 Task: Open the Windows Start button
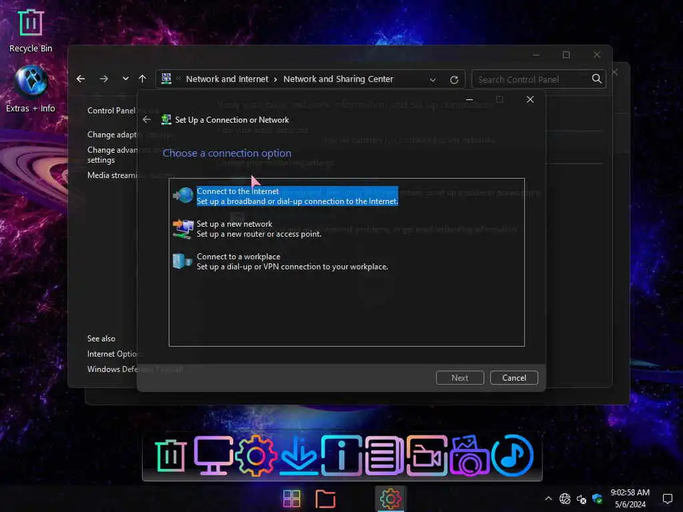tap(292, 499)
